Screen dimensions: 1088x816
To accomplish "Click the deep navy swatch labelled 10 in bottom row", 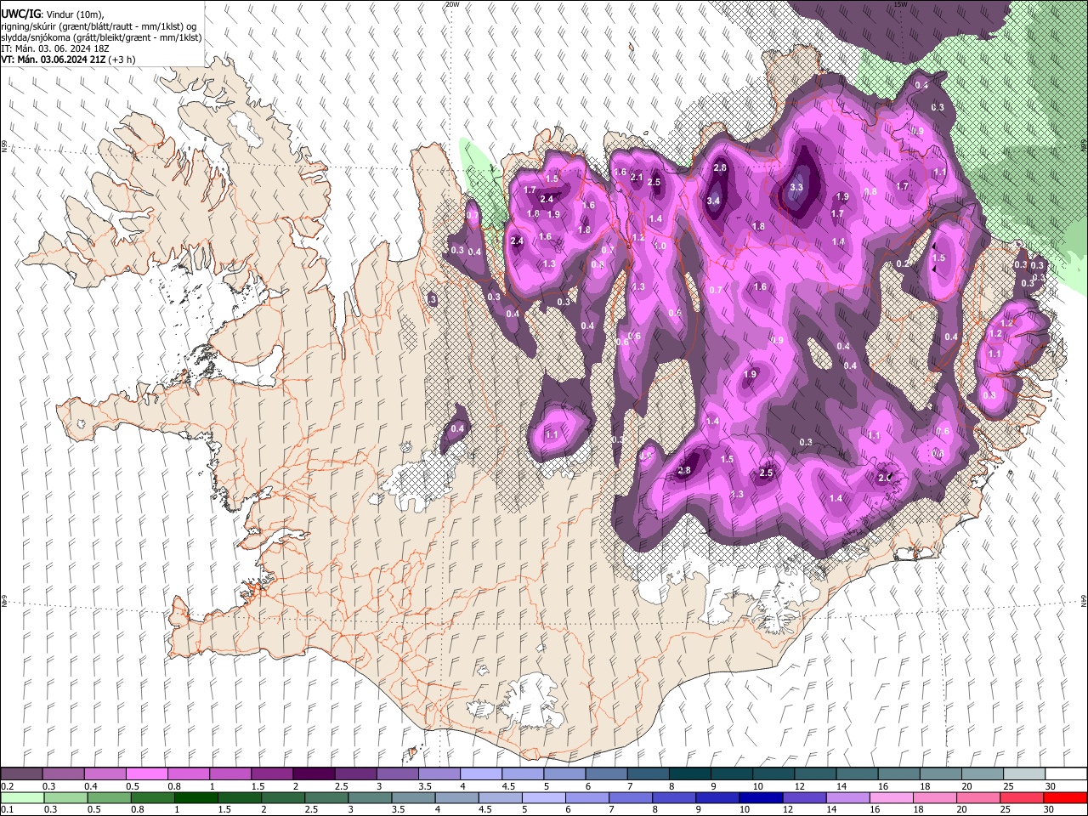I will pyautogui.click(x=761, y=797).
